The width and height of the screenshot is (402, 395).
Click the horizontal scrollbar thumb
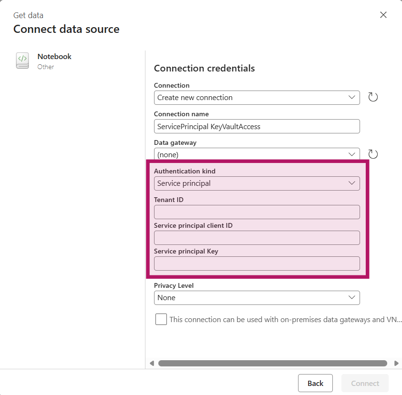[272, 363]
